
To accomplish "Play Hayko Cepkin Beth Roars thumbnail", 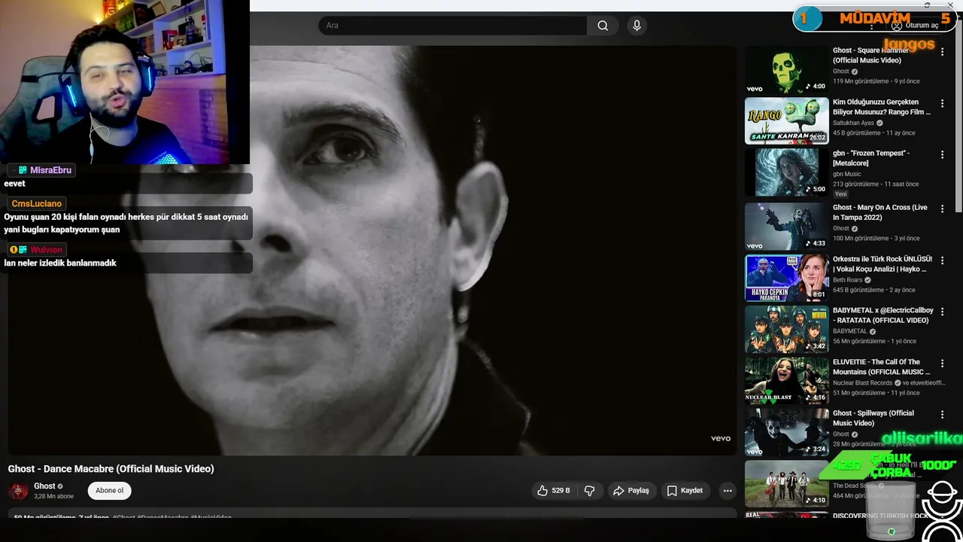I will [787, 278].
